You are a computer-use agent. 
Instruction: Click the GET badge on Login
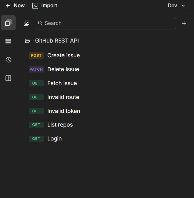[36, 139]
